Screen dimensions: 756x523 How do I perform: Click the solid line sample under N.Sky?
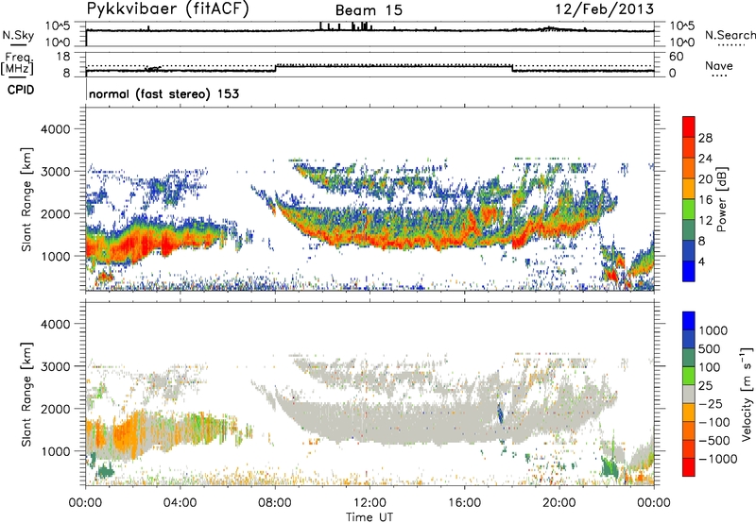(x=19, y=45)
